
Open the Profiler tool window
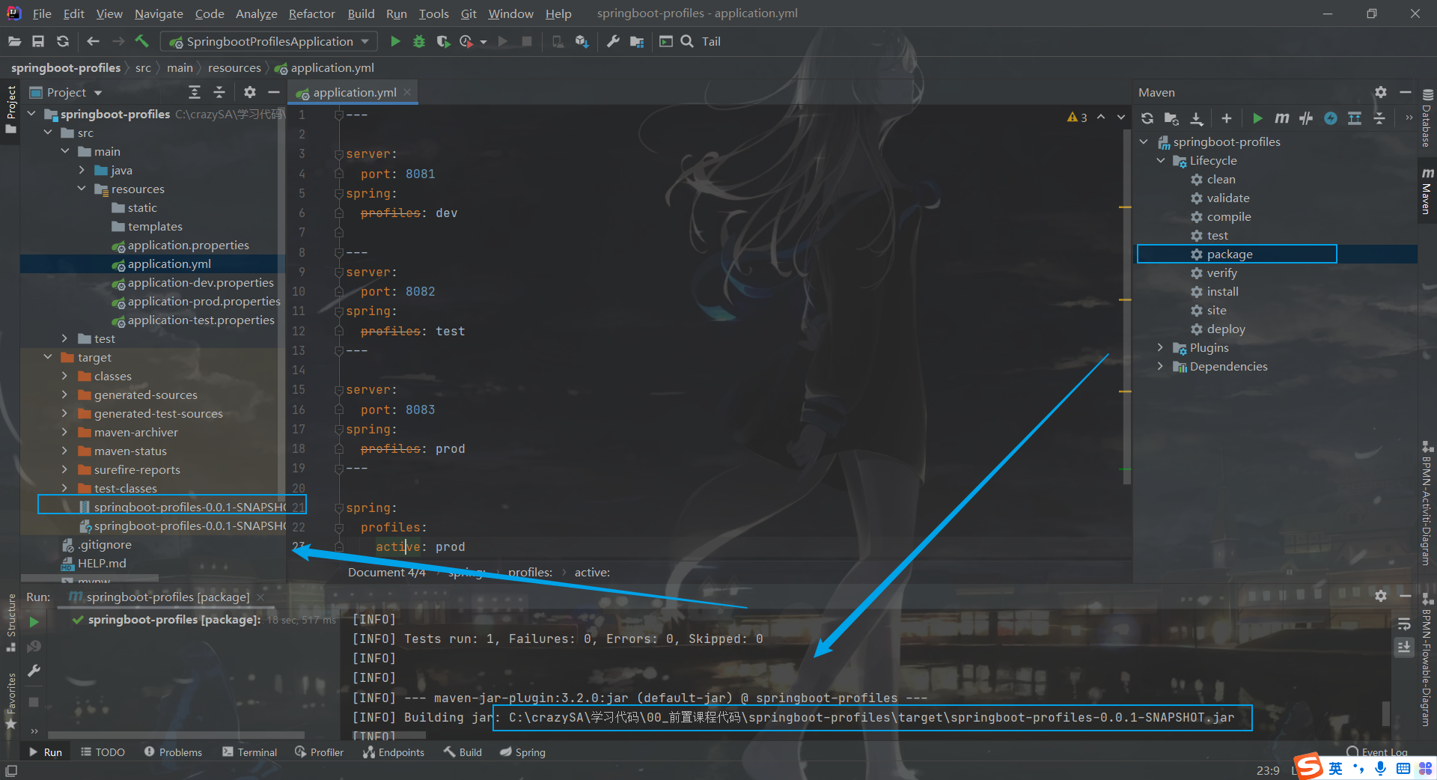click(320, 752)
